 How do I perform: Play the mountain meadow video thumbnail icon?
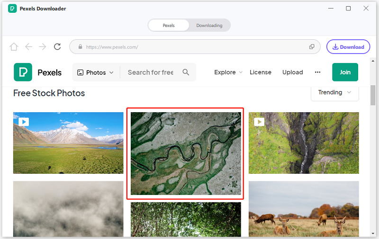point(24,122)
